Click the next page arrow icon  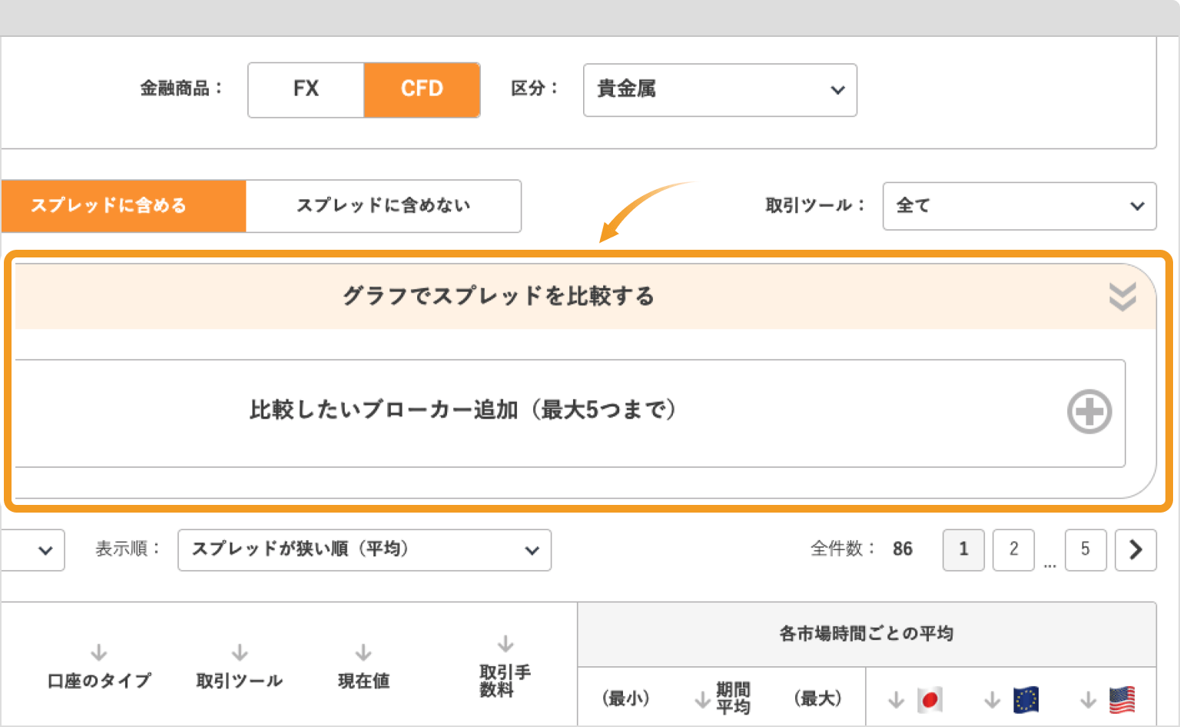pyautogui.click(x=1135, y=549)
